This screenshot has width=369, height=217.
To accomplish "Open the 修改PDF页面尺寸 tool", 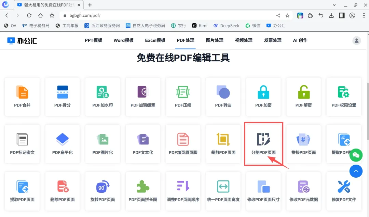I will [263, 191].
